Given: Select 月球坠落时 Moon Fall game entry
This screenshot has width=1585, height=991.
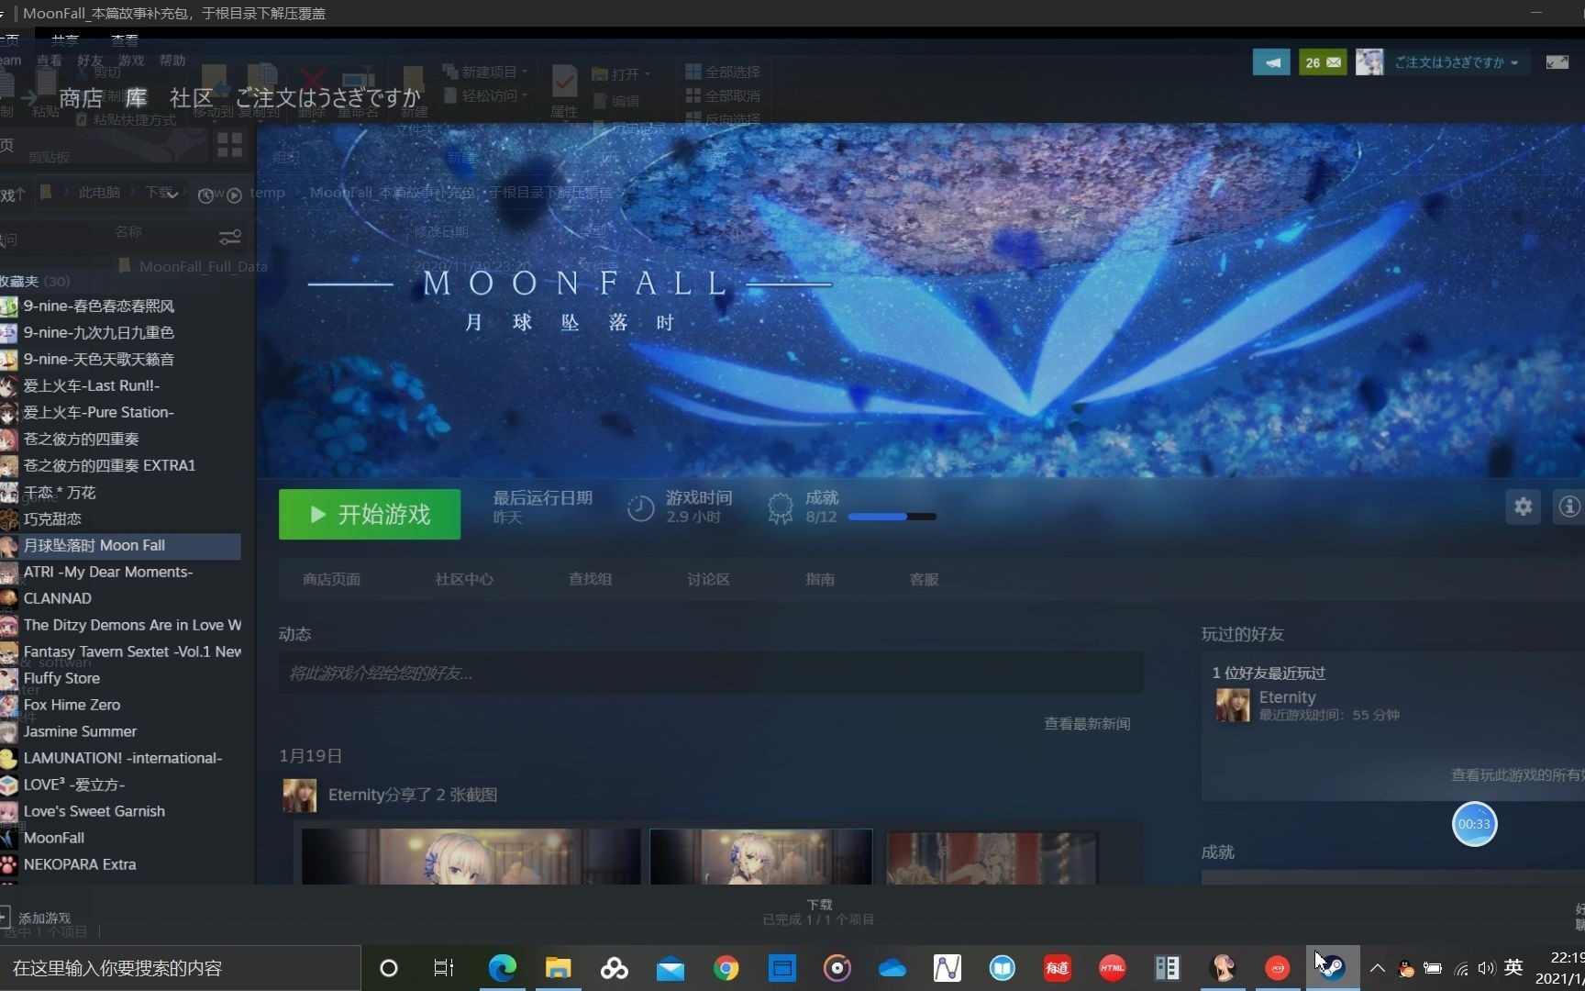Looking at the screenshot, I should click(x=120, y=546).
